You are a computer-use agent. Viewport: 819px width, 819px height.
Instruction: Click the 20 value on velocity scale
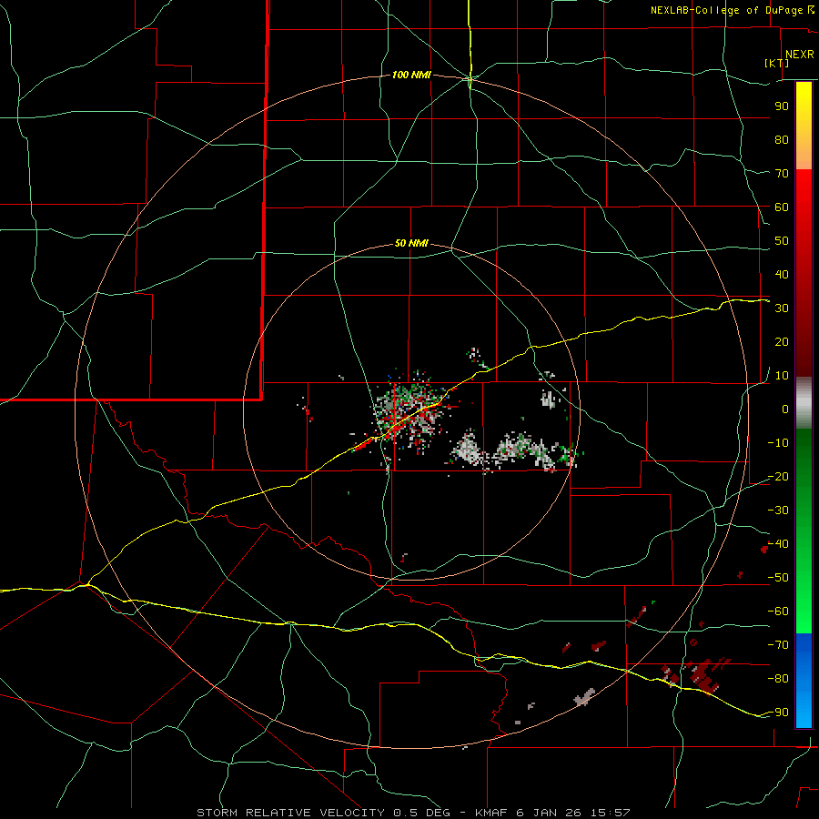pos(782,341)
